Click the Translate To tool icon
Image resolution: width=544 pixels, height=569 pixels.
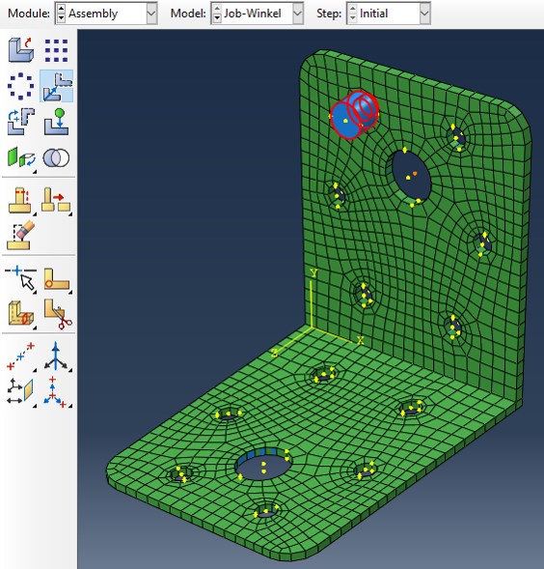57,122
